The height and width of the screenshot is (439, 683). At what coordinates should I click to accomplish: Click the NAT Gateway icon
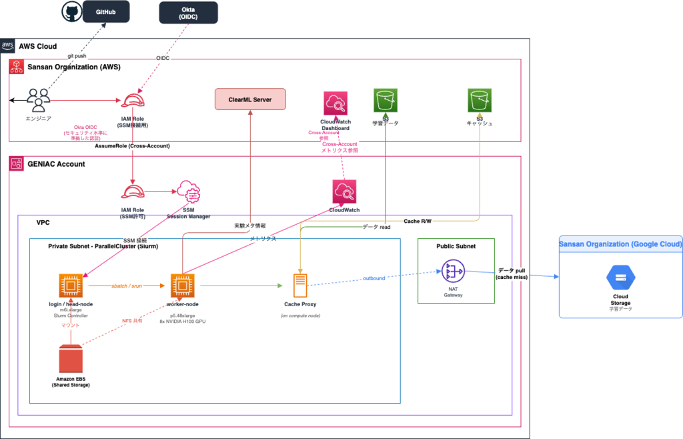pos(453,272)
